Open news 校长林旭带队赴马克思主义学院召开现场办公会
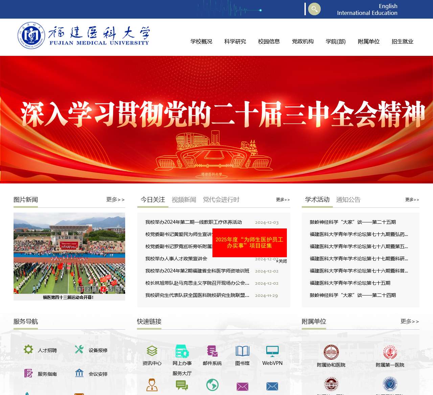The height and width of the screenshot is (395, 433). (198, 283)
